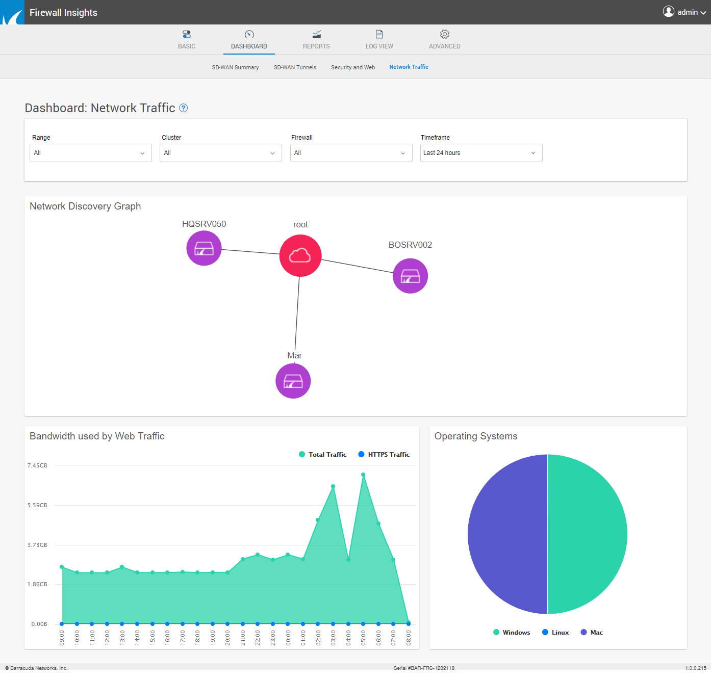
Task: Click the DASHBOARD gauge icon
Action: point(249,34)
